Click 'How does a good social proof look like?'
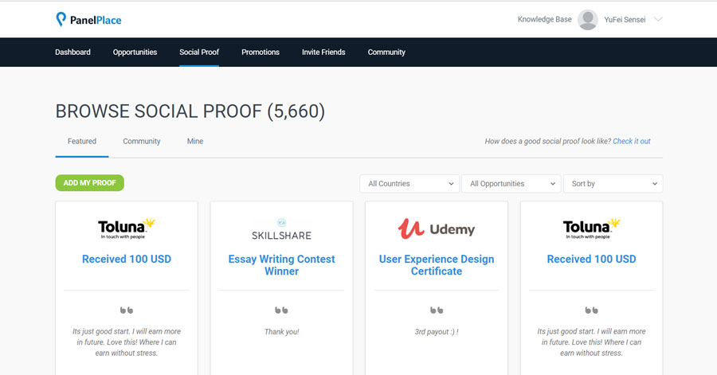This screenshot has width=717, height=375. (548, 141)
